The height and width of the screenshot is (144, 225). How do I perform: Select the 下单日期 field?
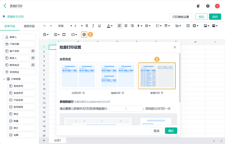pos(19,44)
